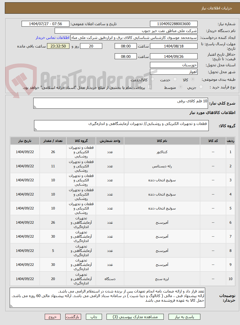
Task: Open اطلاعات تماس خریدار link
Action: (x=52, y=38)
